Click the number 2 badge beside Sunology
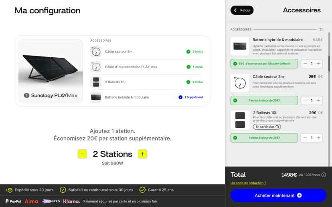 coord(26,95)
